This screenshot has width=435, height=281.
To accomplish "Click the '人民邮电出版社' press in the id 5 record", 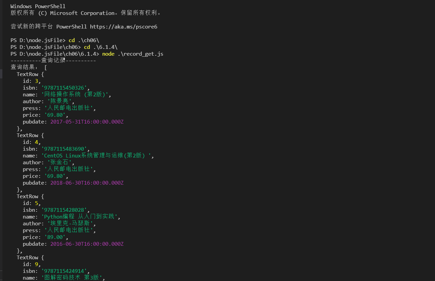I will (69, 230).
